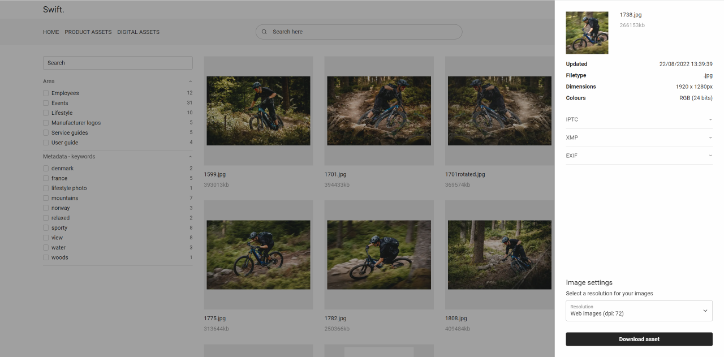
Task: Switch to PRODUCT ASSETS
Action: tap(88, 32)
